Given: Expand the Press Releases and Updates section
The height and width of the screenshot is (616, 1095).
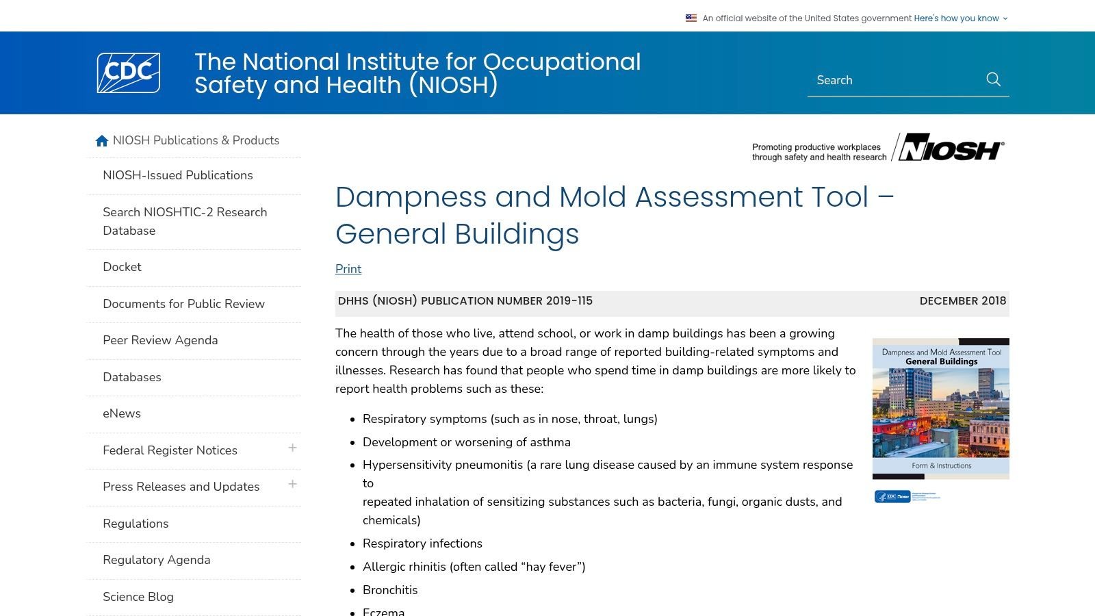Looking at the screenshot, I should point(293,485).
